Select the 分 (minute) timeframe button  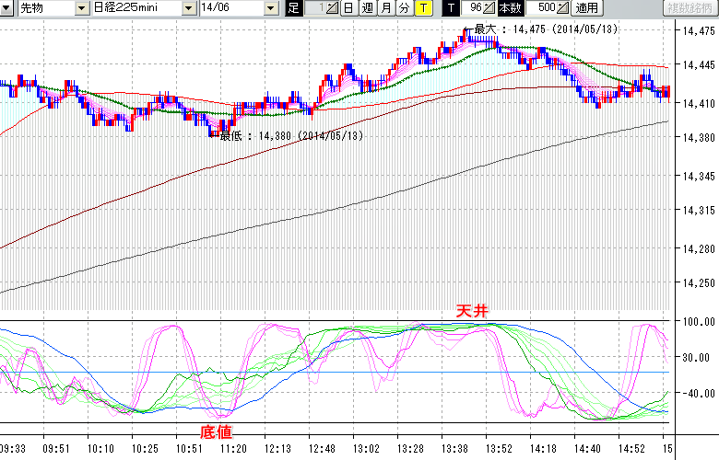(x=404, y=8)
